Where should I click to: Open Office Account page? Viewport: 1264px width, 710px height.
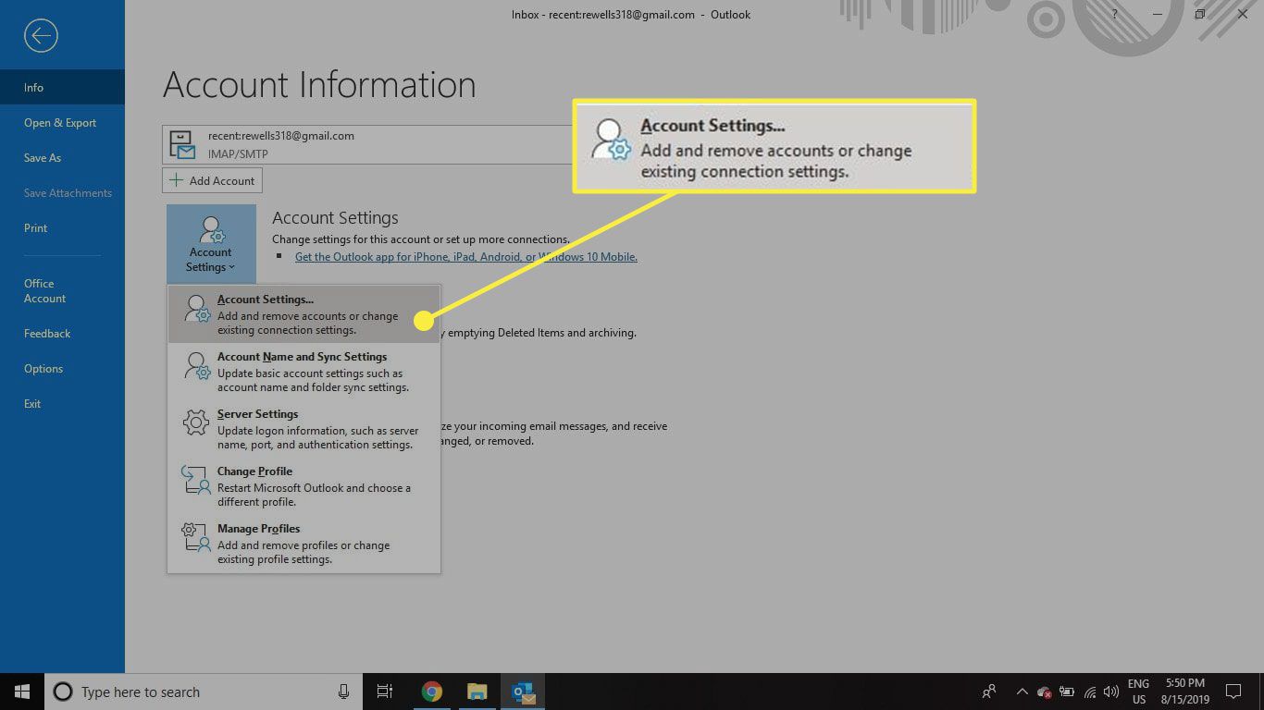point(62,290)
